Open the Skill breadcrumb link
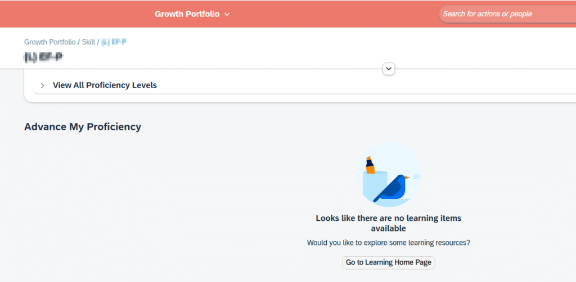Image resolution: width=576 pixels, height=282 pixels. coord(88,42)
